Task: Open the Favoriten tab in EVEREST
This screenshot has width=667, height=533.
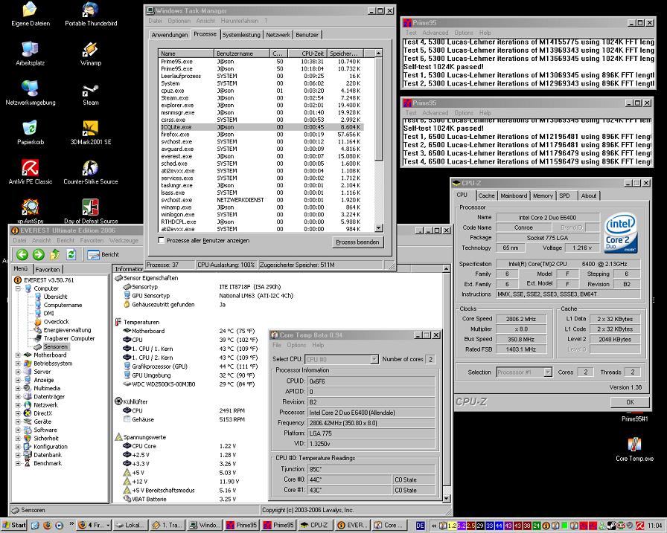Action: point(48,269)
